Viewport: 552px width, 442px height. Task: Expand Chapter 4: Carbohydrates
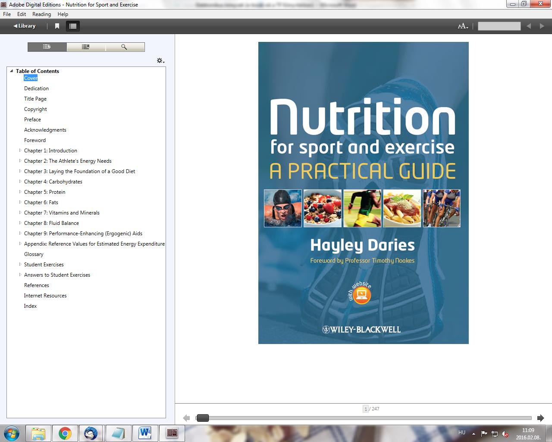(x=20, y=182)
